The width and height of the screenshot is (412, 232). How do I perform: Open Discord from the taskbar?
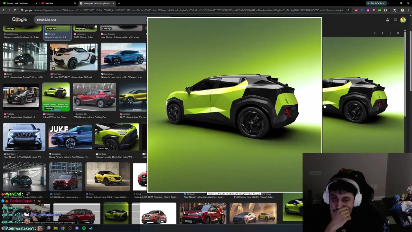click(x=77, y=228)
